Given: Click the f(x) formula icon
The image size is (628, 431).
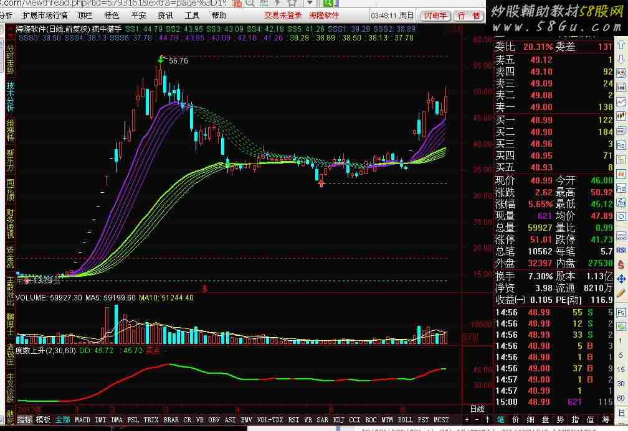Looking at the screenshot, I should tap(621, 203).
